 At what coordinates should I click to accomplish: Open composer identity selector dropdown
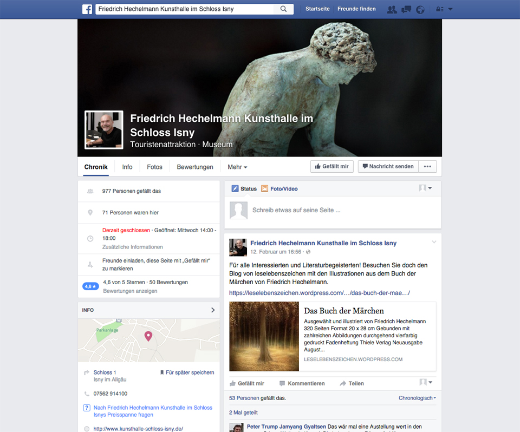[425, 188]
